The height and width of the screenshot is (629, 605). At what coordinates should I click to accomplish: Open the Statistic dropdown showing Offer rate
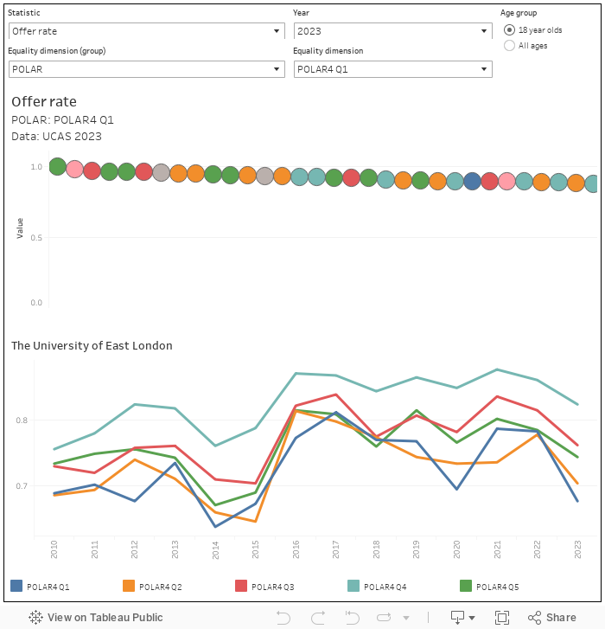point(146,31)
